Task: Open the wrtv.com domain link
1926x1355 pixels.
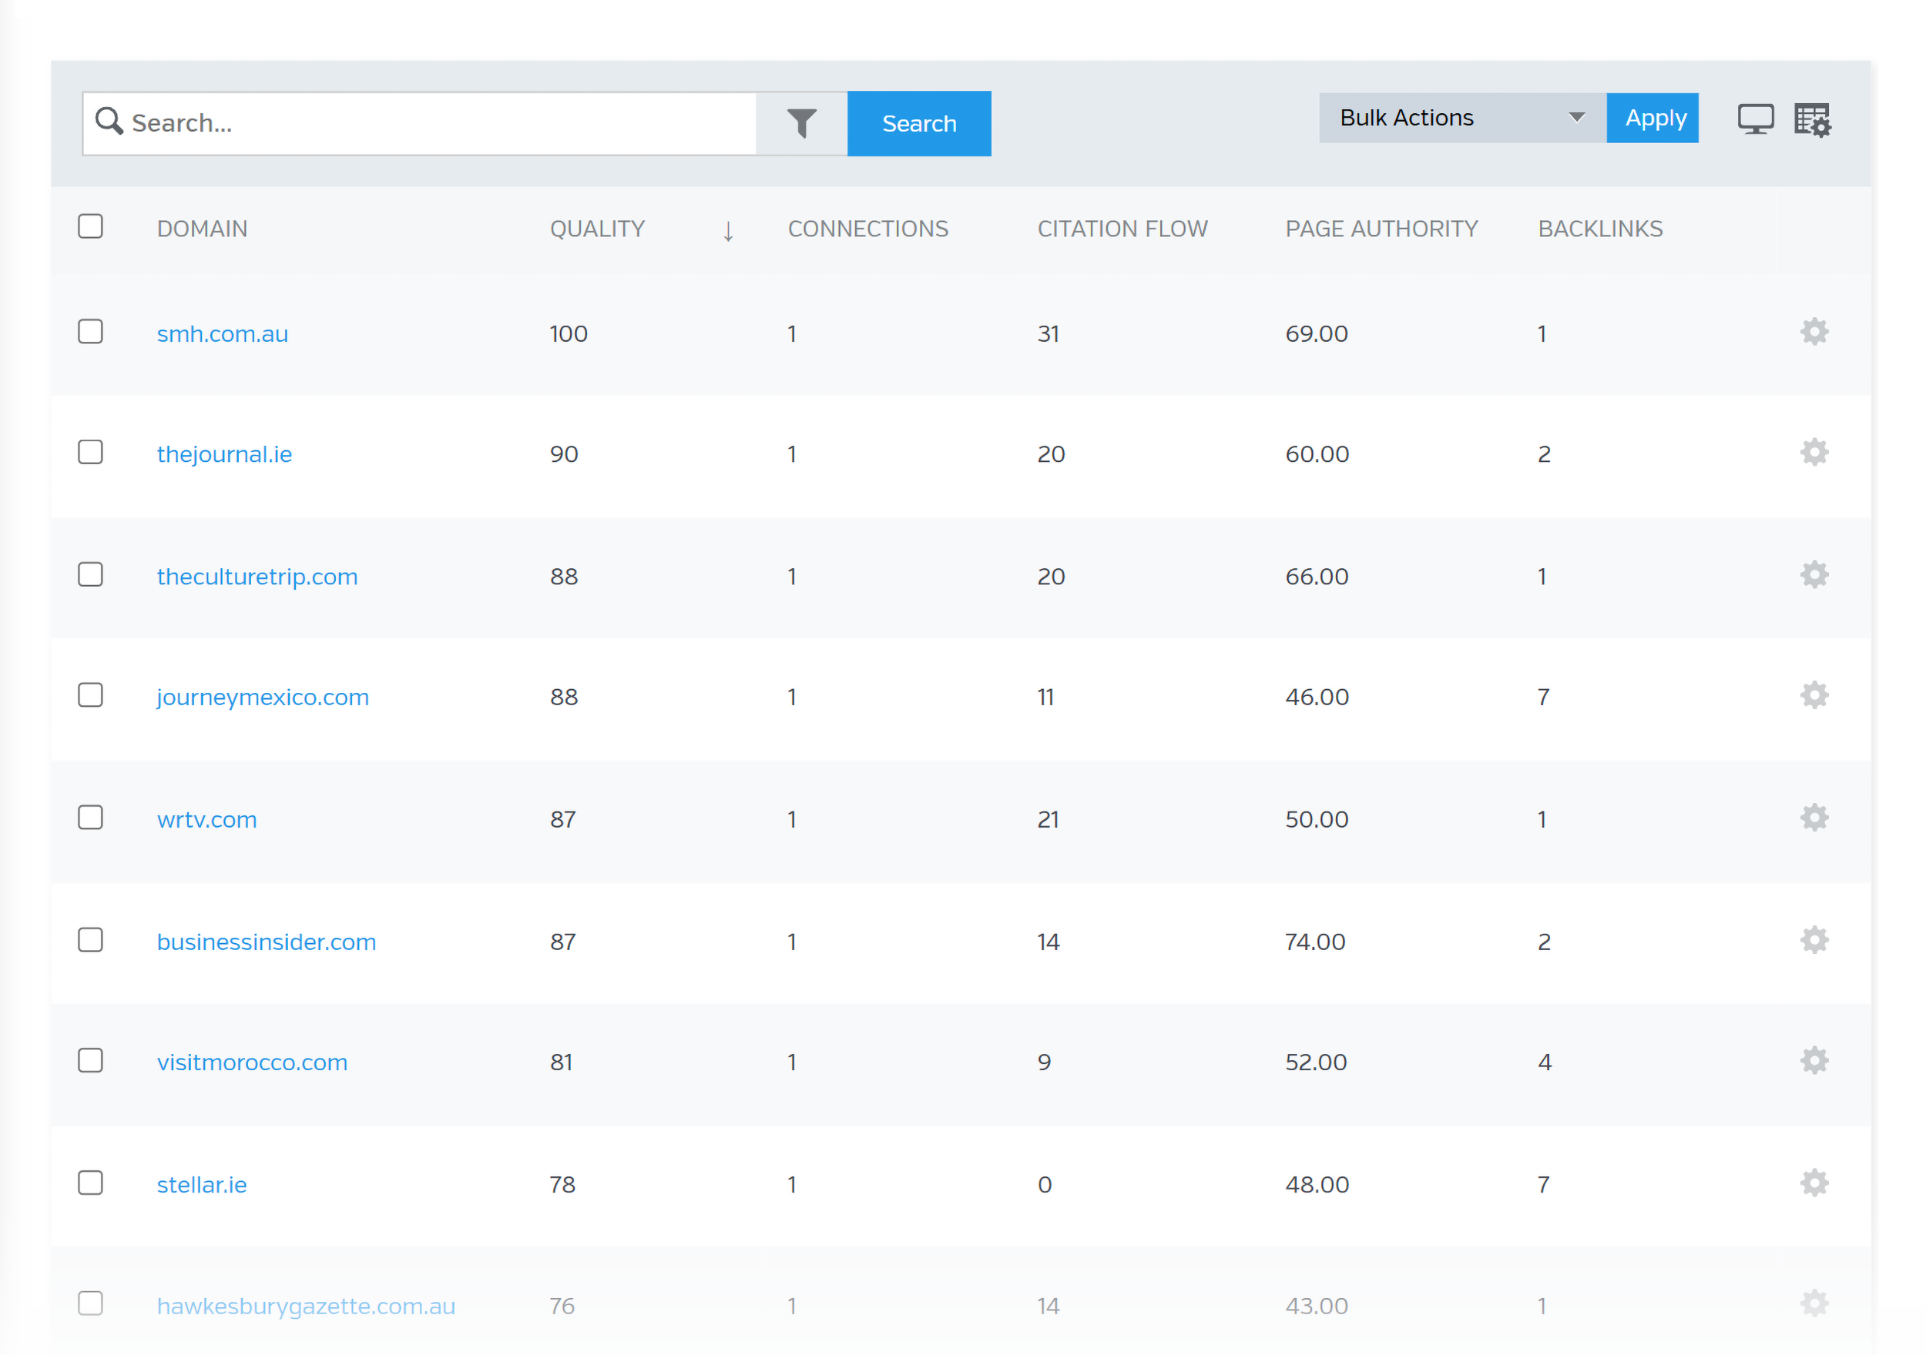Action: point(207,820)
